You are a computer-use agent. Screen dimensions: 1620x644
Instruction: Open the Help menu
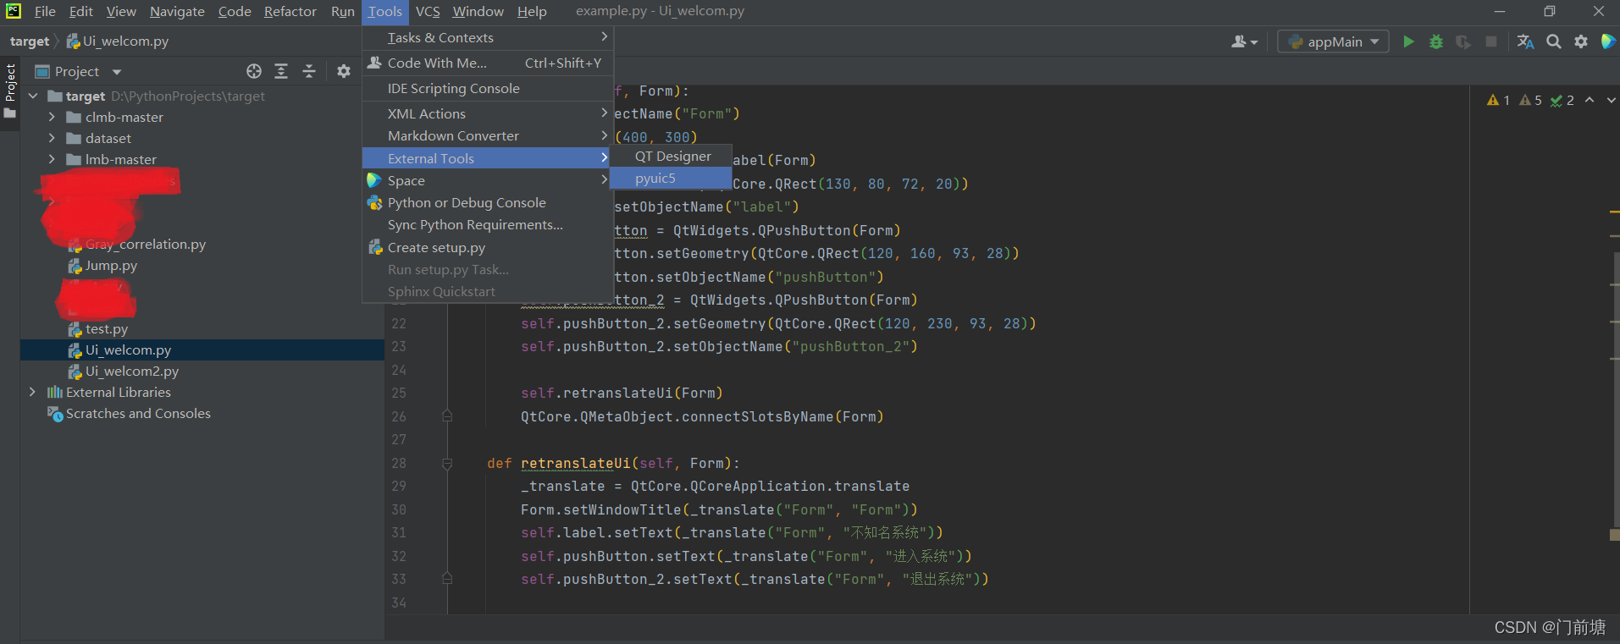[532, 11]
